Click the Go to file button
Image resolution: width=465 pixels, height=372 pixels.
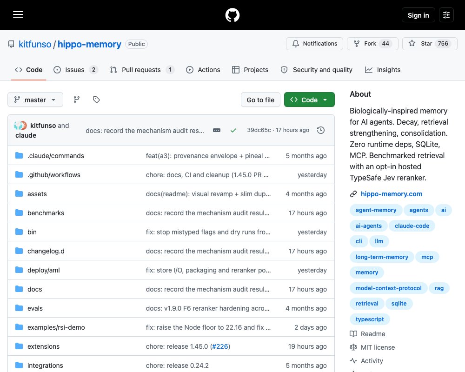click(x=260, y=100)
